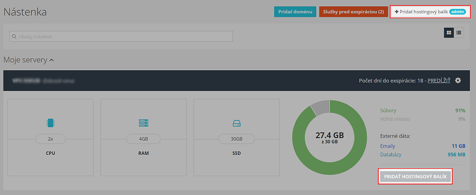The height and width of the screenshot is (195, 476).
Task: Click the top Pridať hostingový balík admin button
Action: [430, 12]
